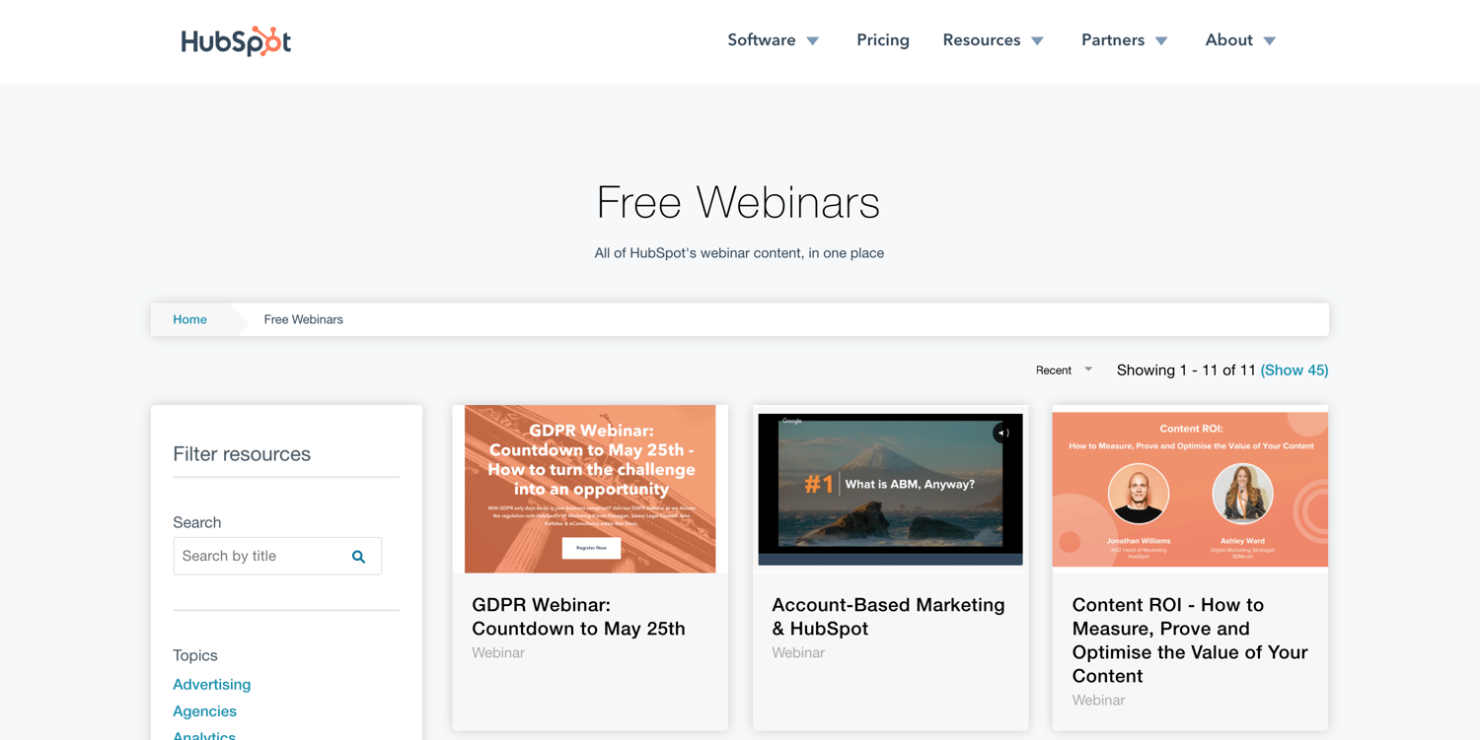Click the (Show 45) link
This screenshot has width=1480, height=740.
coord(1295,370)
